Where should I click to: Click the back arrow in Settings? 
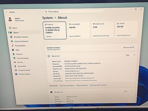tap(6, 12)
